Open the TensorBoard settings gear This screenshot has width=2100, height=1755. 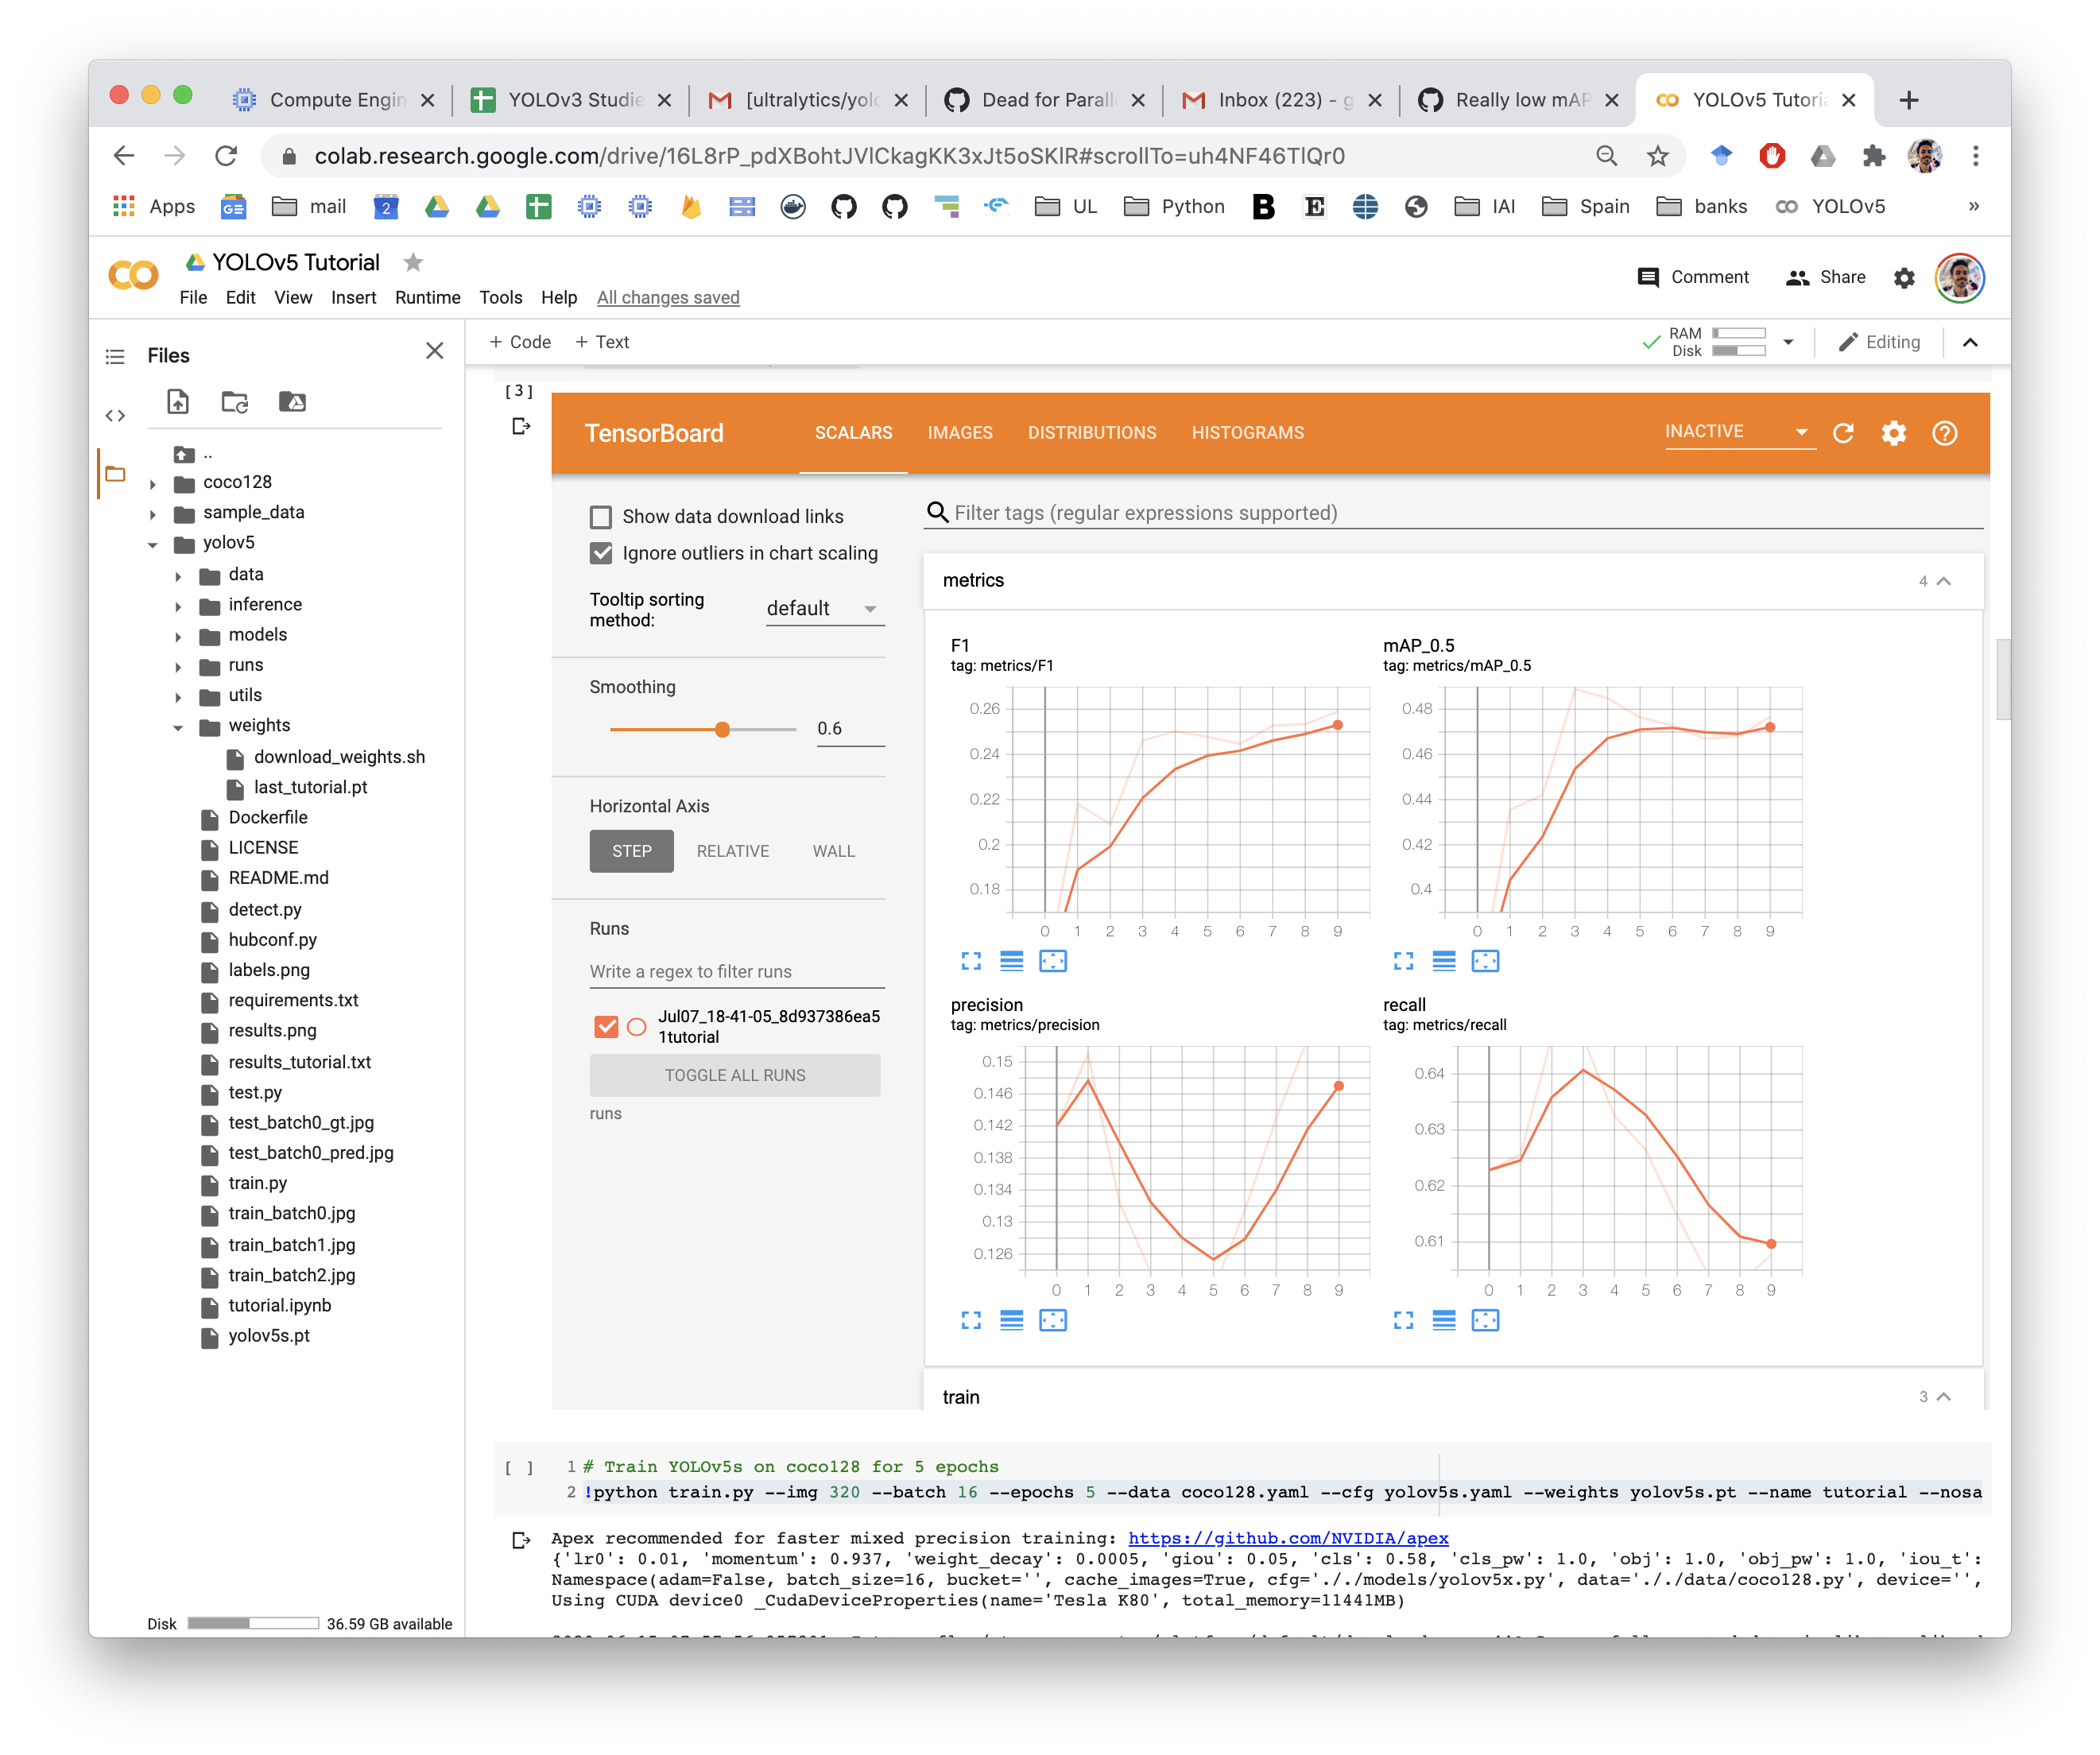[1894, 433]
